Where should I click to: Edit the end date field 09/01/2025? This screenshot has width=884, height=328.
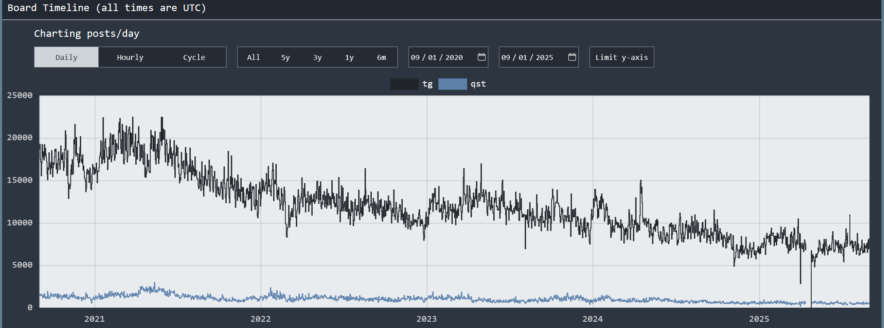tap(538, 57)
